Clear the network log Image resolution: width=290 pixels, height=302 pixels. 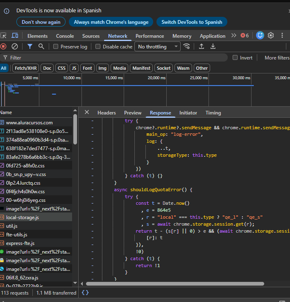point(15,46)
